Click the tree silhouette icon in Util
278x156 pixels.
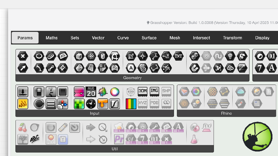23,139
